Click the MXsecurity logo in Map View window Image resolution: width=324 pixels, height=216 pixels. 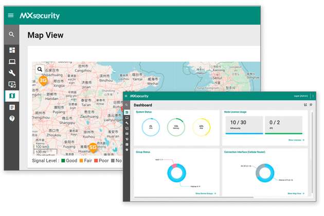pyautogui.click(x=40, y=16)
